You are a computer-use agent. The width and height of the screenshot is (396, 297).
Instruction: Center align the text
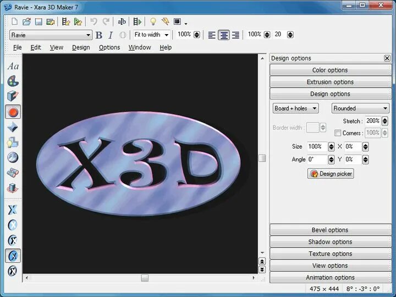click(x=224, y=35)
